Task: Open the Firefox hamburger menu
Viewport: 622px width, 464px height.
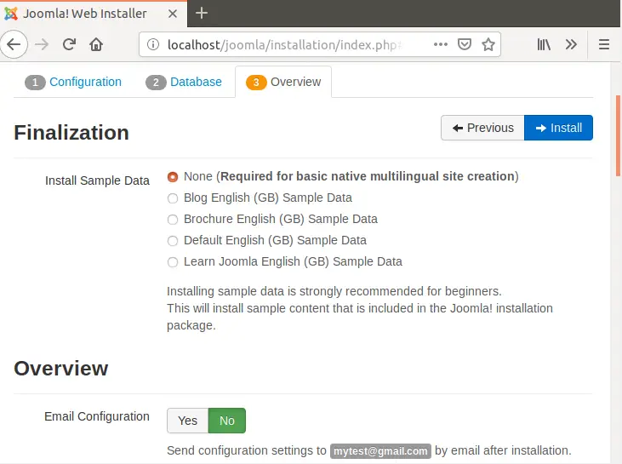Action: tap(604, 44)
